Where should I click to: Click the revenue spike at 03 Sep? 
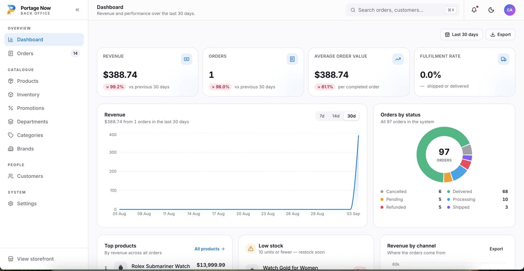point(358,136)
